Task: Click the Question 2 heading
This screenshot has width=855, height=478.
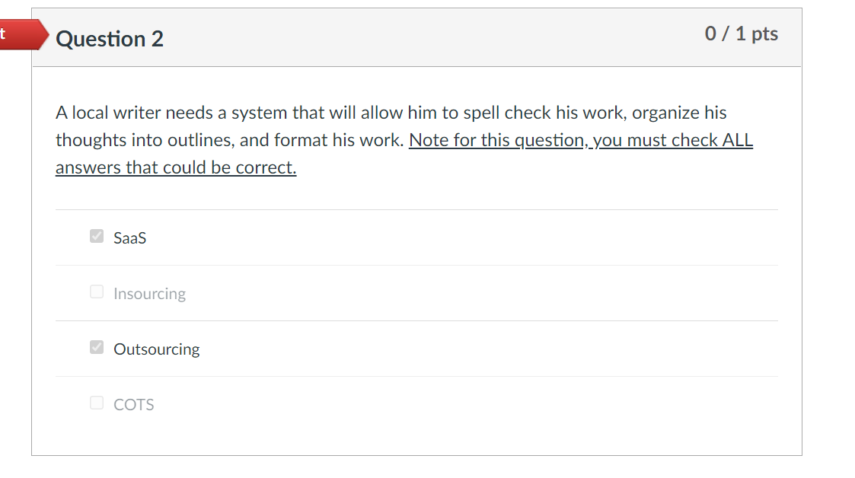Action: click(x=110, y=39)
